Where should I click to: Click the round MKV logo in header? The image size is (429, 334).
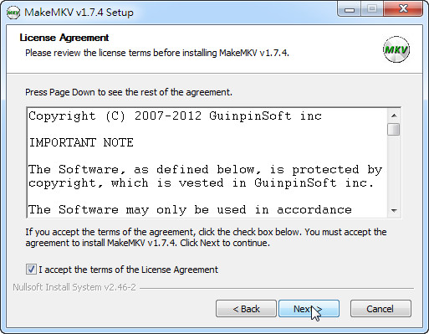point(396,49)
